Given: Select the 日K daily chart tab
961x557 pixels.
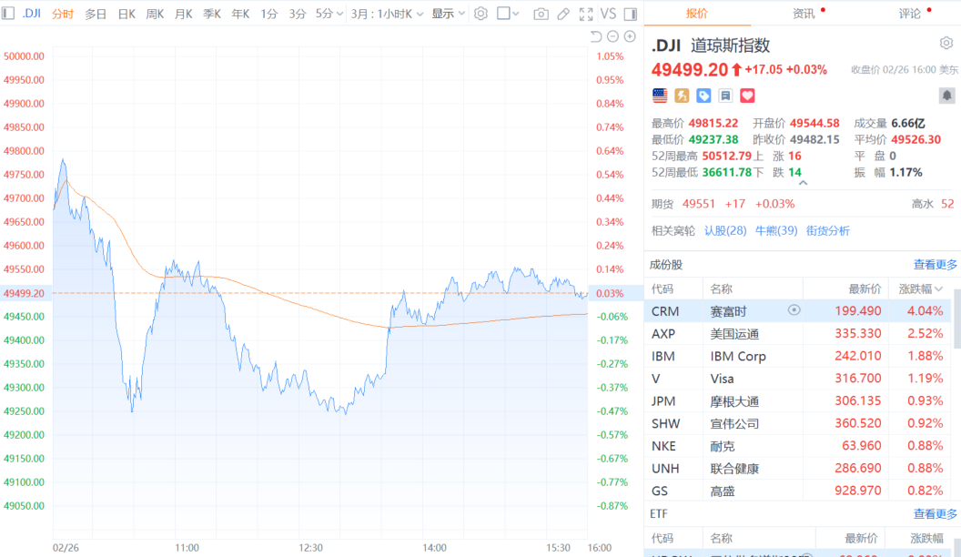Looking at the screenshot, I should (126, 14).
